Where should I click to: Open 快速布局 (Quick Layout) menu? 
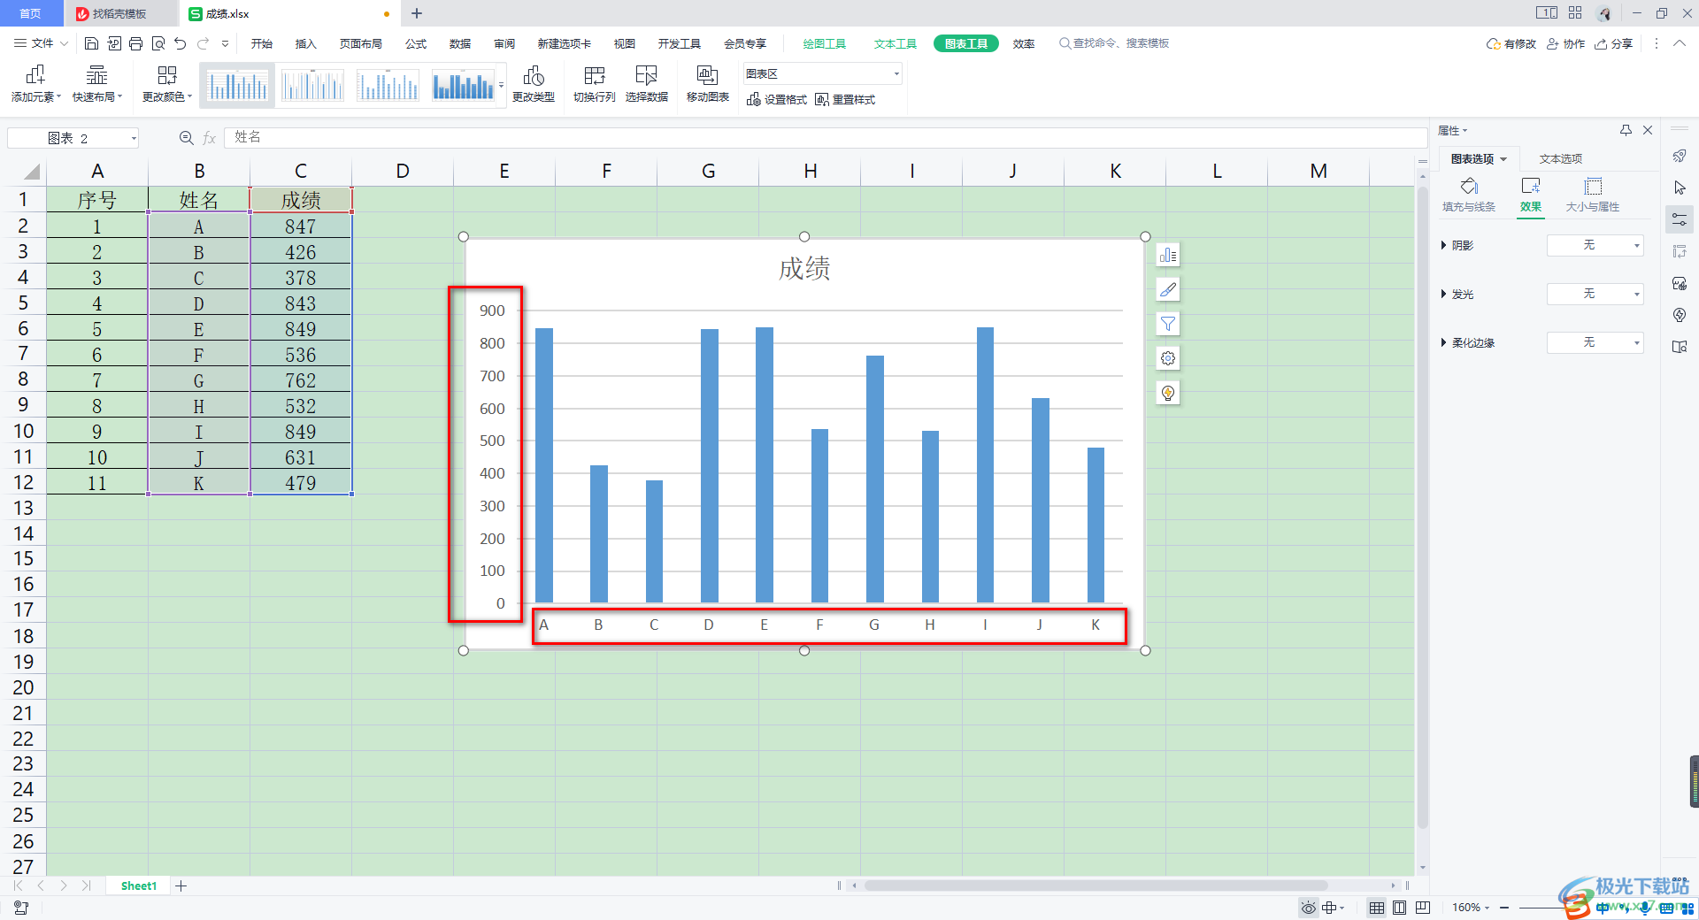[97, 85]
